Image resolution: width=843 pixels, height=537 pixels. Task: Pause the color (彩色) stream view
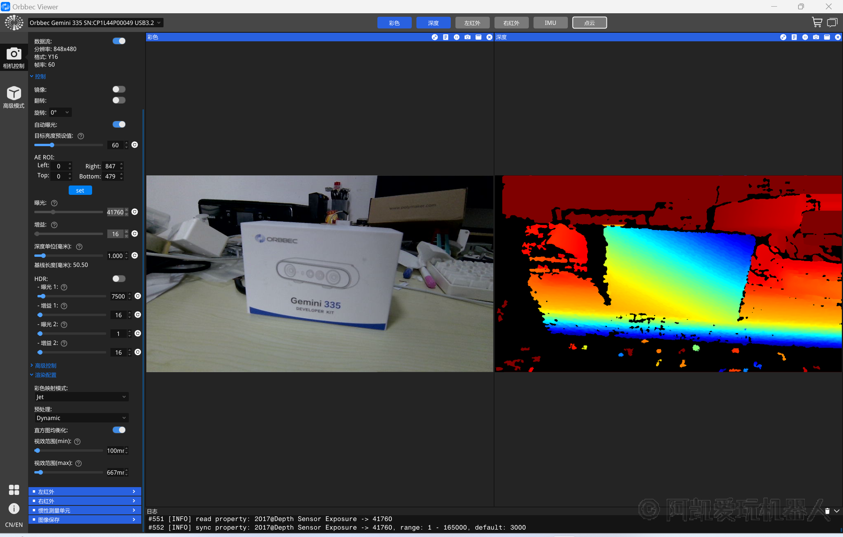[x=456, y=37]
